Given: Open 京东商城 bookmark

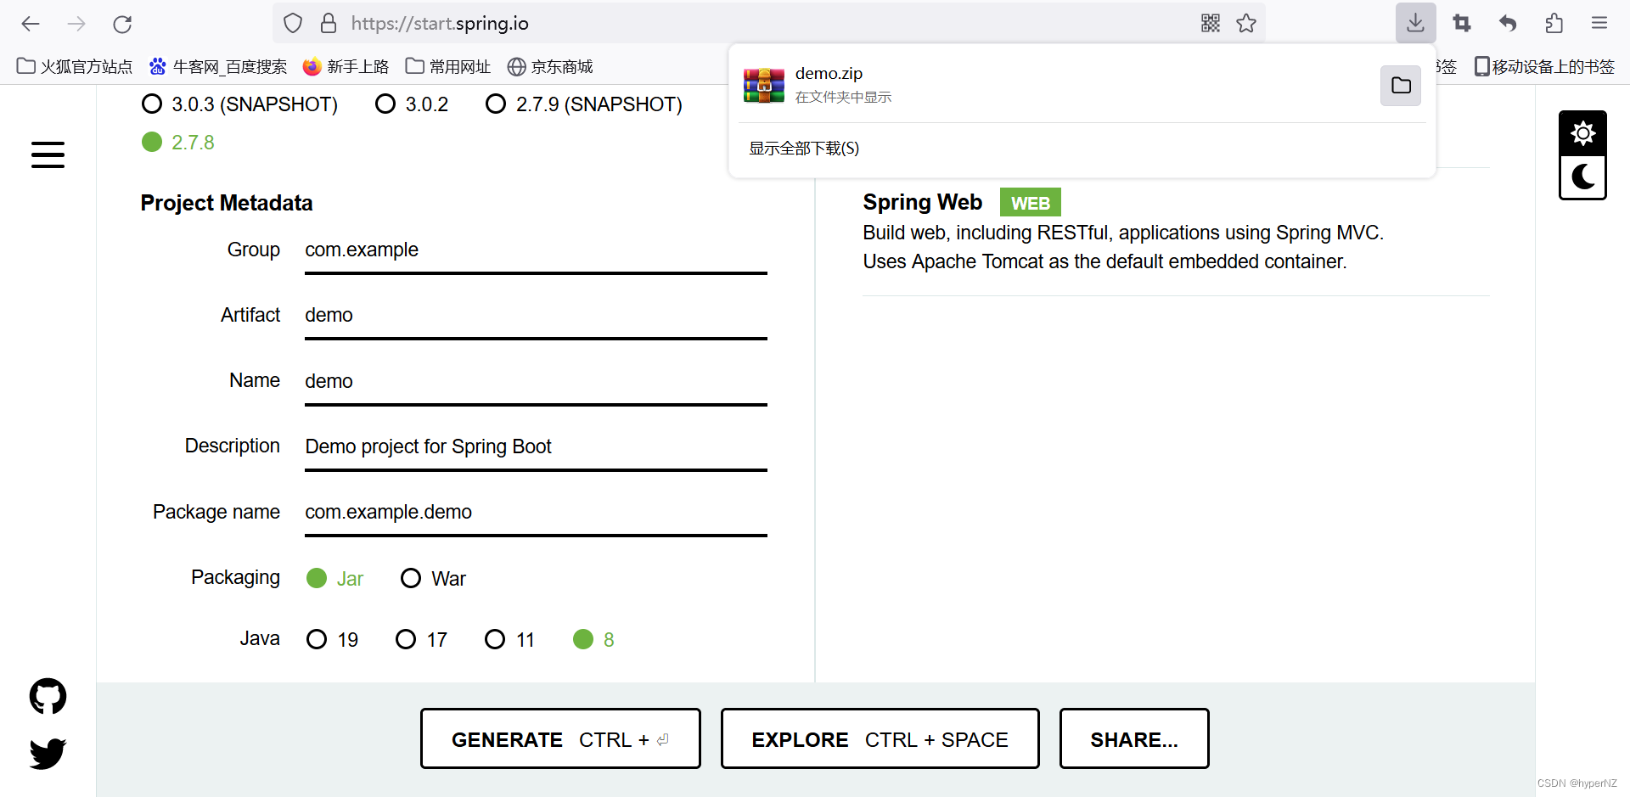Looking at the screenshot, I should [550, 66].
